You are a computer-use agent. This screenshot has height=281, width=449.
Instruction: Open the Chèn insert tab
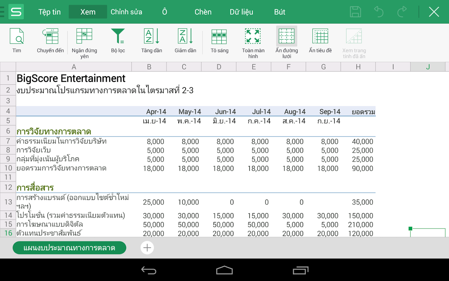(203, 12)
